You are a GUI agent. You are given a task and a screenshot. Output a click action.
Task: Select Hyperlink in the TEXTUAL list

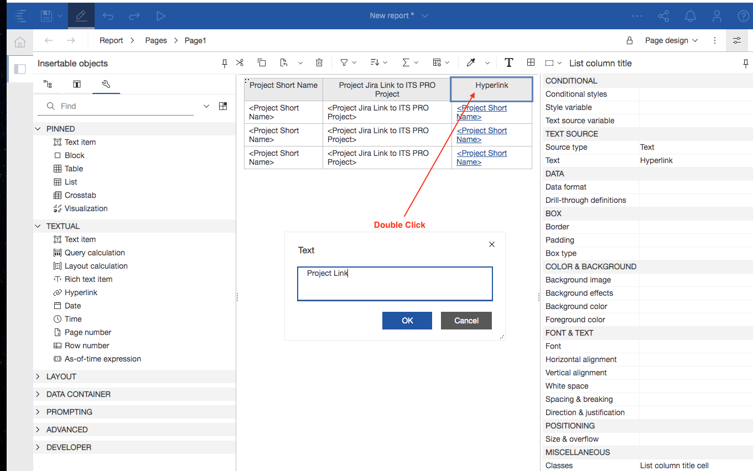click(75, 292)
